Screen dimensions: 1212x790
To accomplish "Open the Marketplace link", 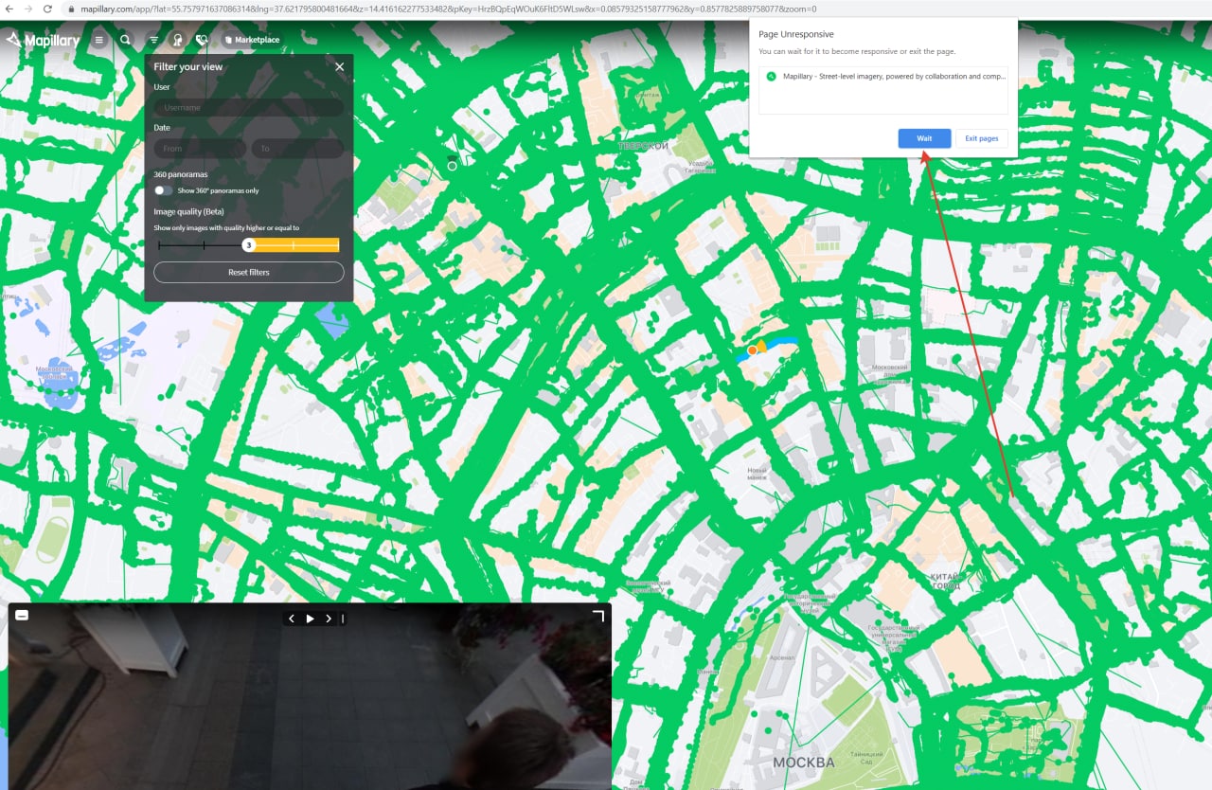I will coord(252,40).
